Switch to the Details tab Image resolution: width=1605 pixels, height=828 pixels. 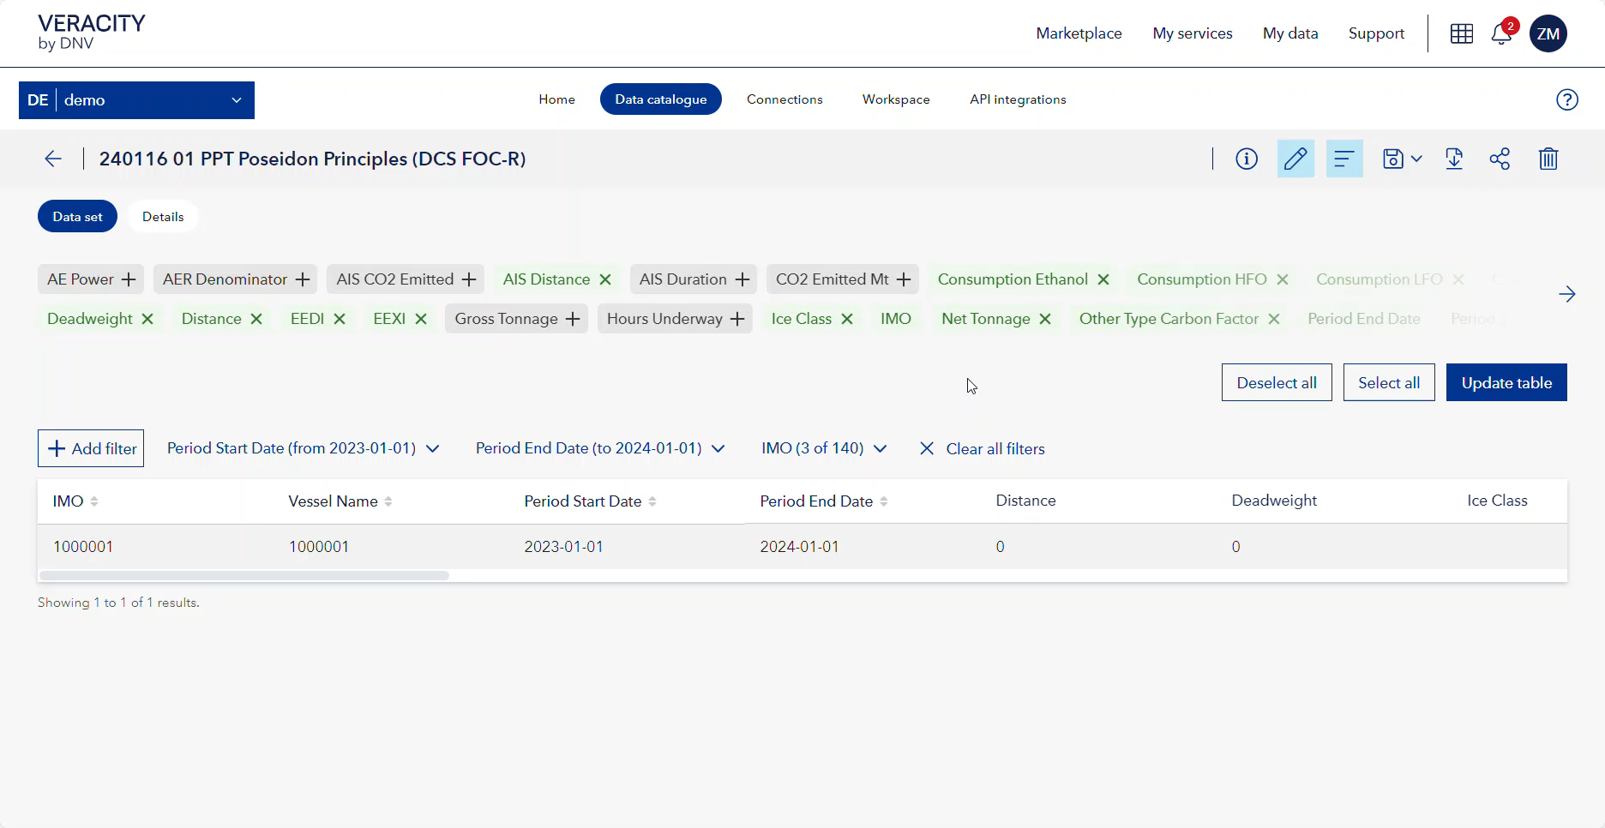[x=163, y=217]
